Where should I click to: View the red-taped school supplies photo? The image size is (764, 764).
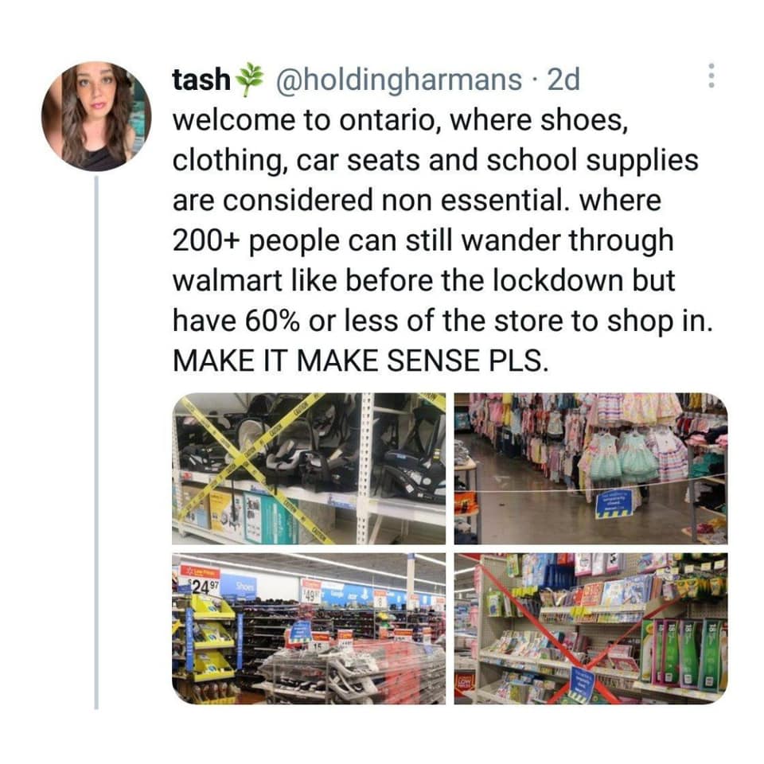click(591, 629)
